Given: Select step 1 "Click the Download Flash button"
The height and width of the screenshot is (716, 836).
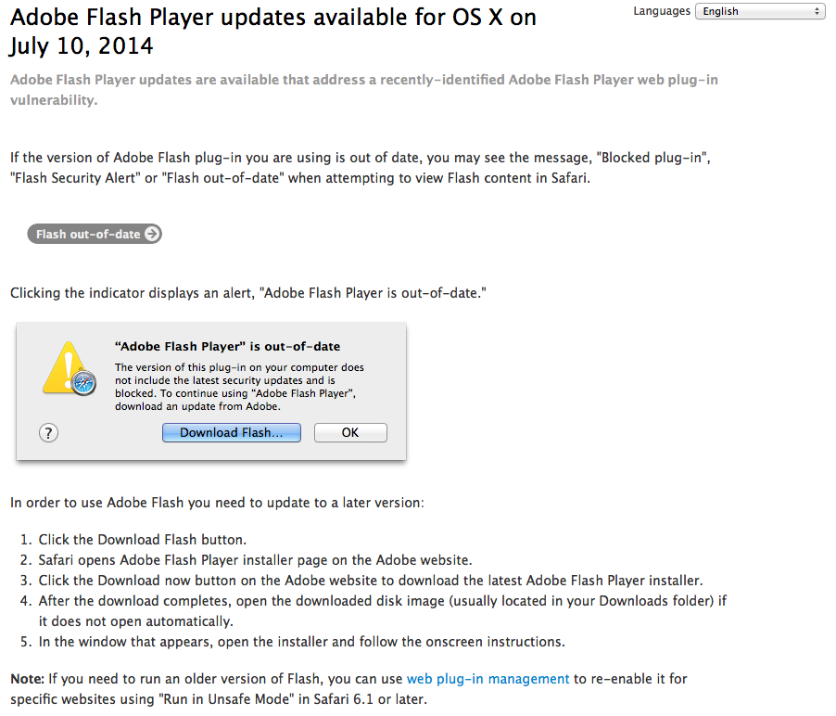Looking at the screenshot, I should (x=142, y=540).
